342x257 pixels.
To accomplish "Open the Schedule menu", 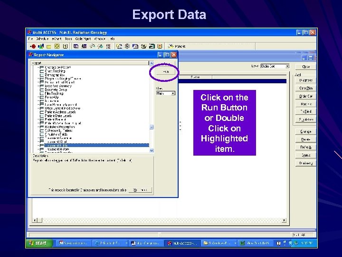I will point(42,39).
